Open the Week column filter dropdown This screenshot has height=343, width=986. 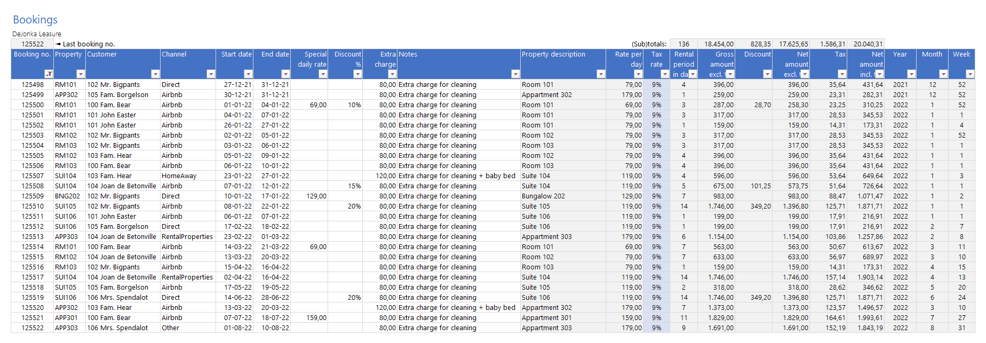[970, 74]
